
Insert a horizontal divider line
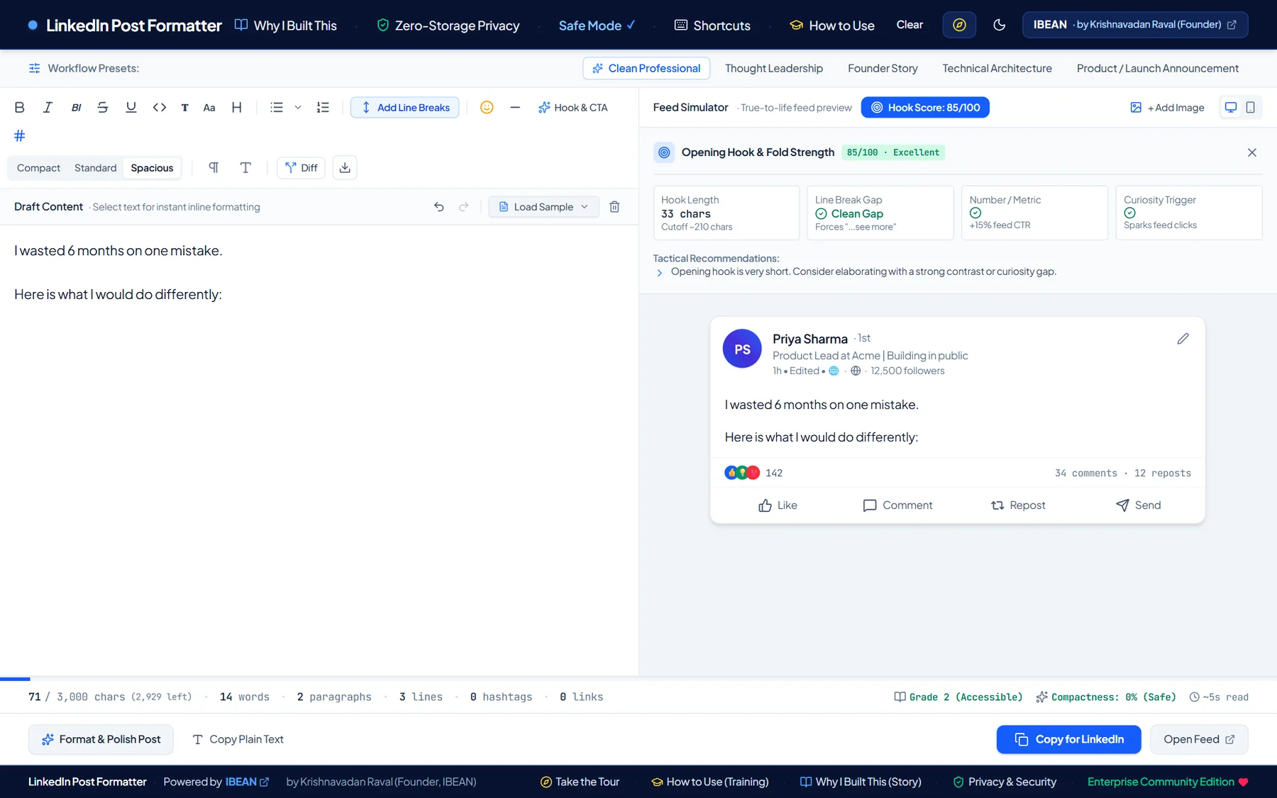click(515, 108)
